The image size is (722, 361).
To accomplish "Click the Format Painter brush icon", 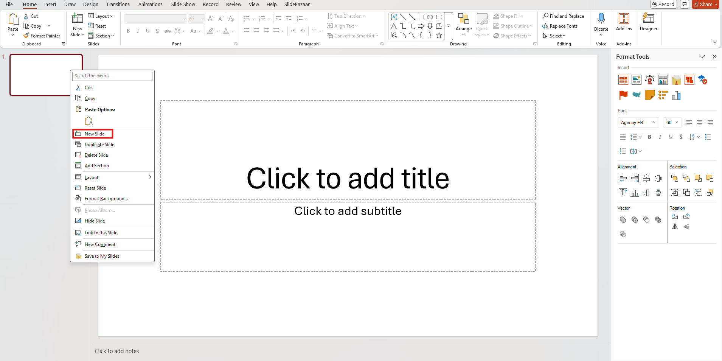I will 26,36.
